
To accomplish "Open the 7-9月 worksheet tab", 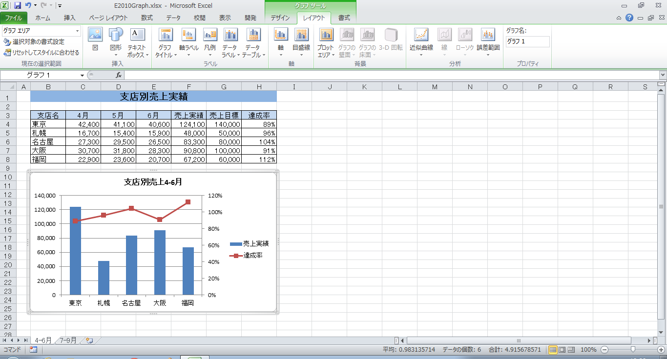I will [x=68, y=340].
